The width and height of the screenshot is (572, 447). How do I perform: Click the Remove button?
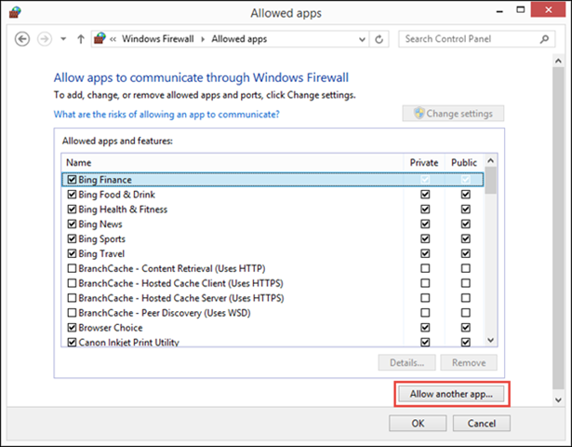click(x=469, y=362)
